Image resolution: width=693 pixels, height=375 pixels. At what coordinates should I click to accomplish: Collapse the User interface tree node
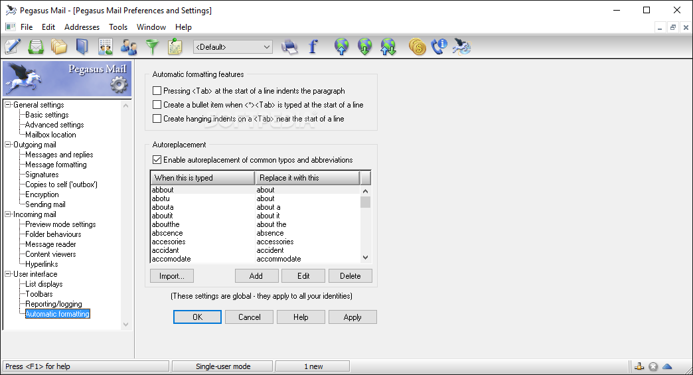pyautogui.click(x=8, y=274)
